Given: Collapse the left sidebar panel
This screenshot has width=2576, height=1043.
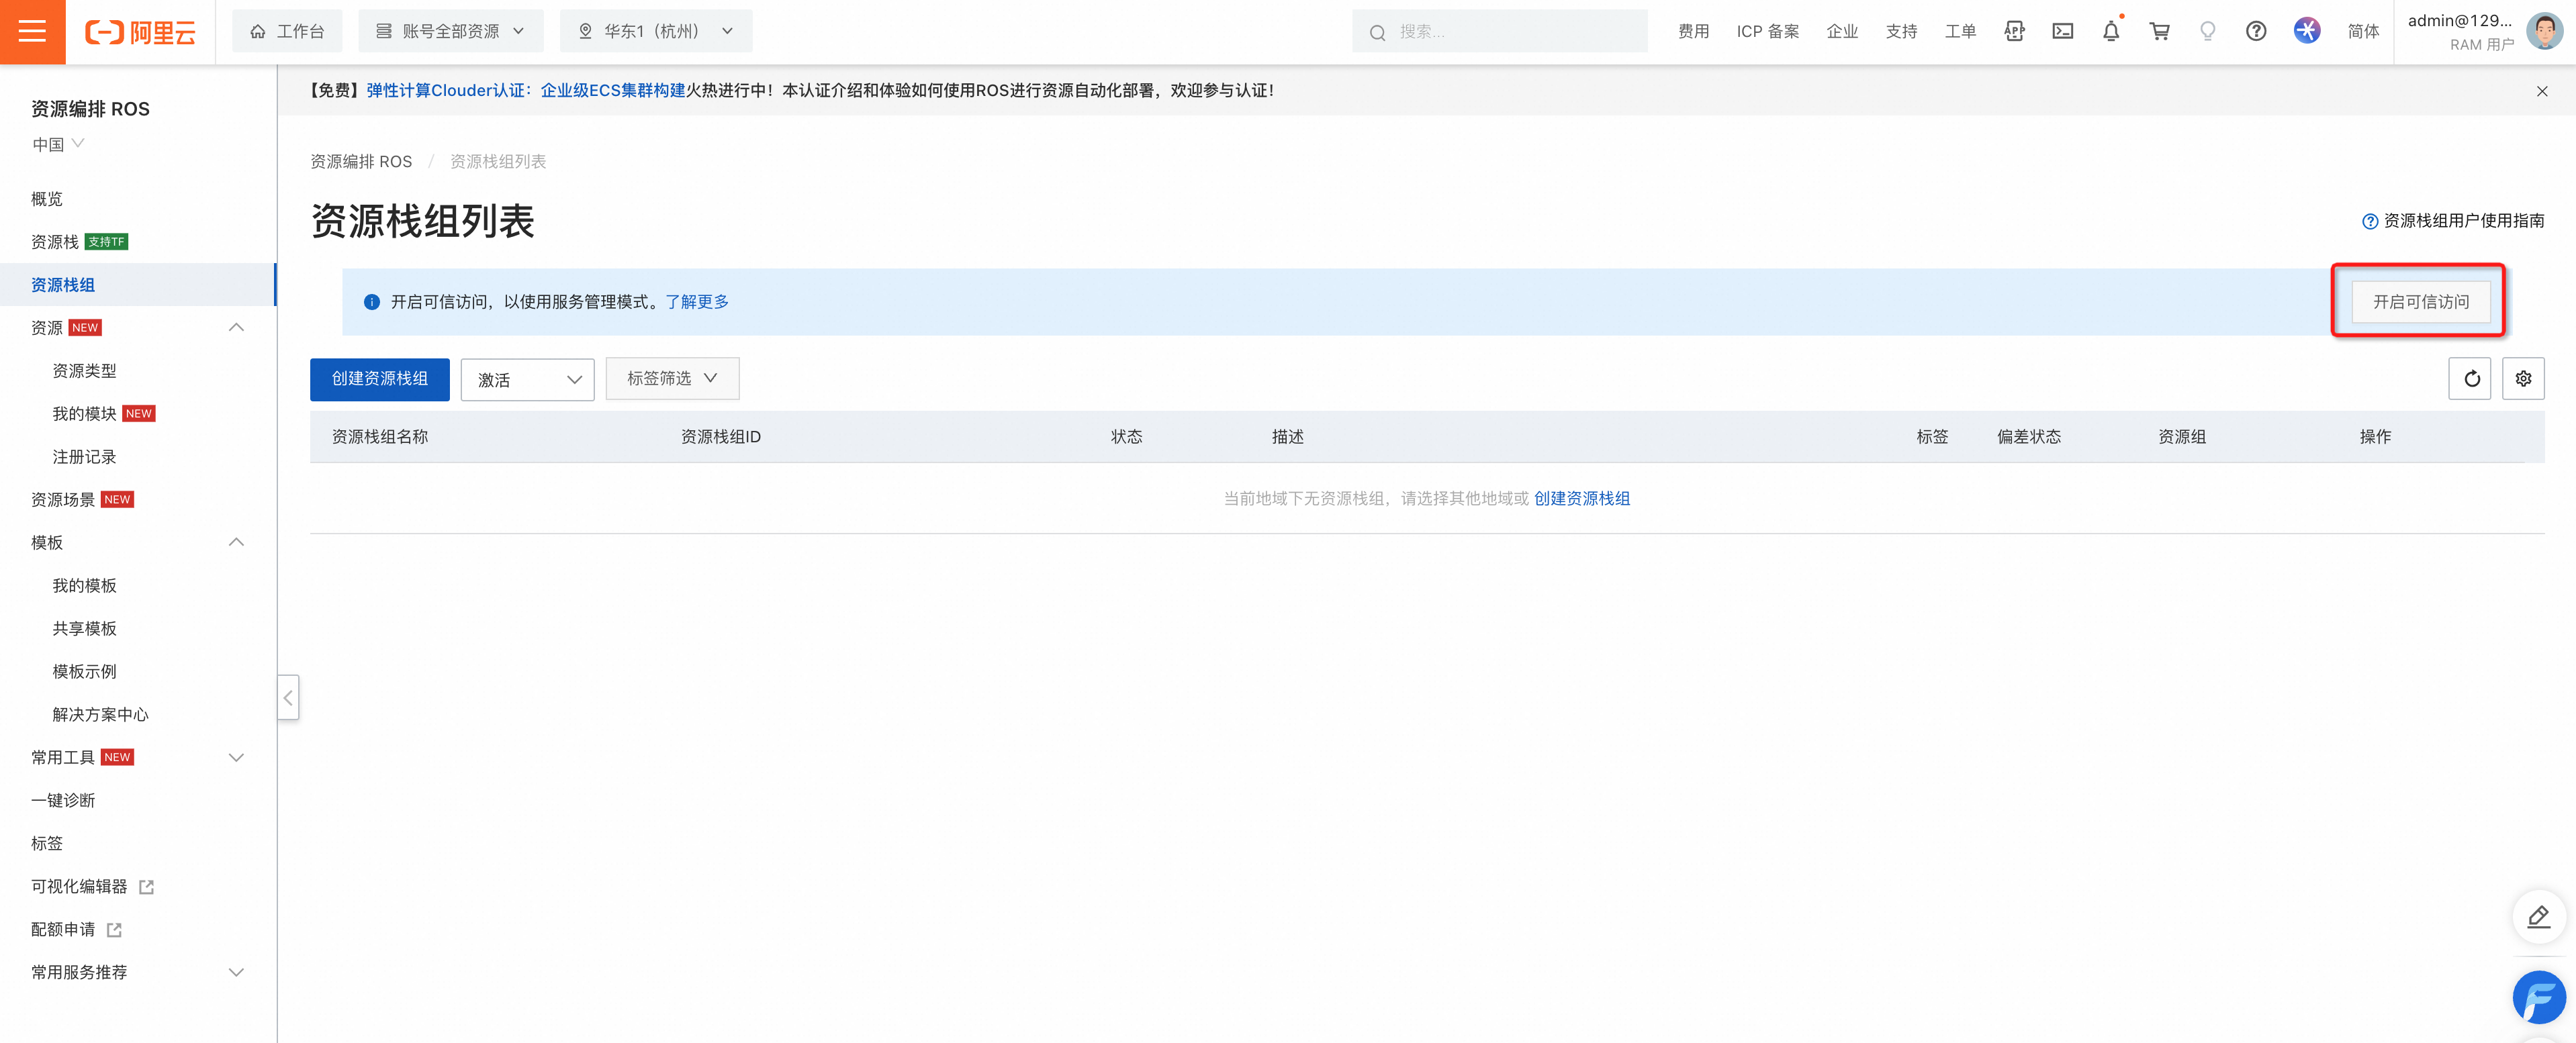Looking at the screenshot, I should [x=288, y=697].
